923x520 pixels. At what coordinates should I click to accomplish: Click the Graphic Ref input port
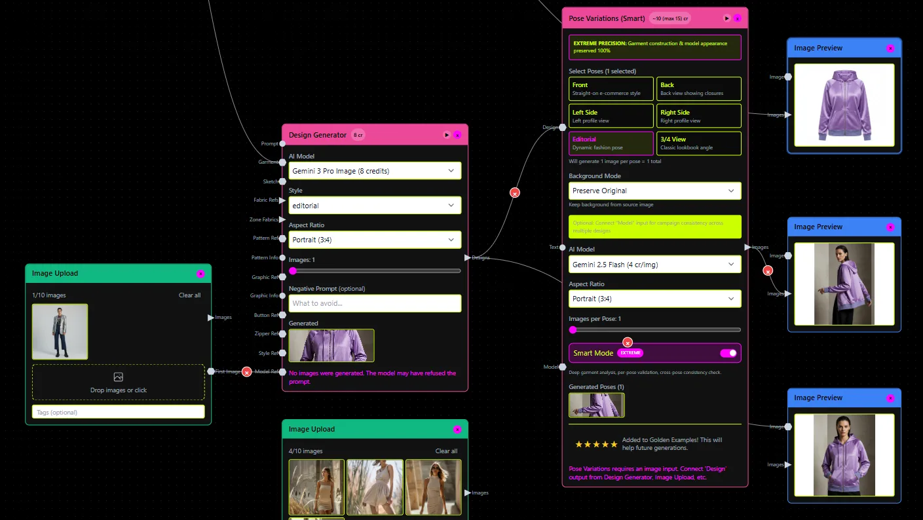point(282,277)
